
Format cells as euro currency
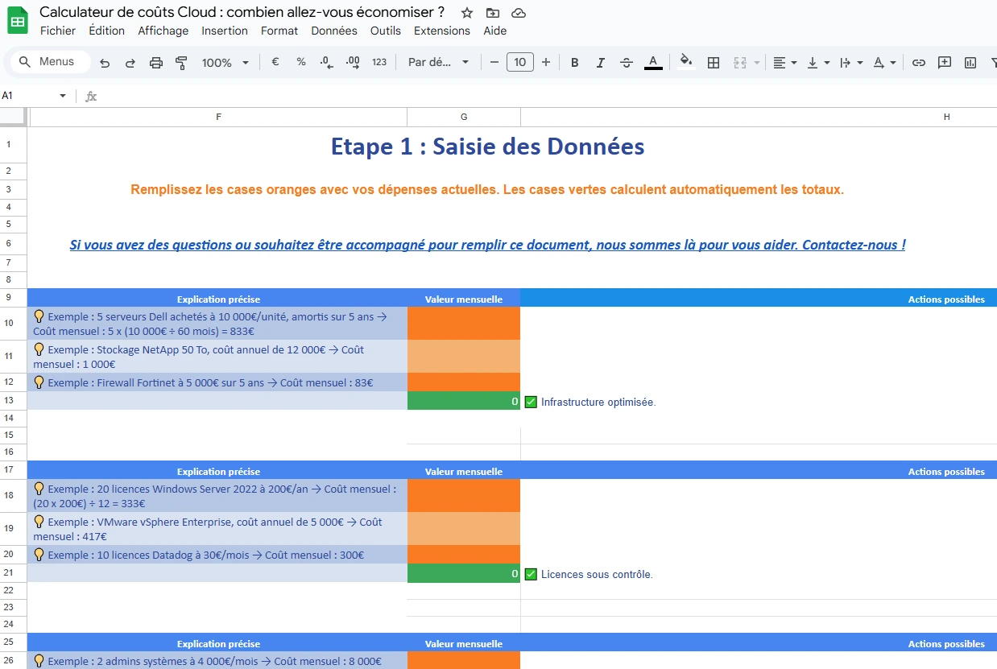275,62
